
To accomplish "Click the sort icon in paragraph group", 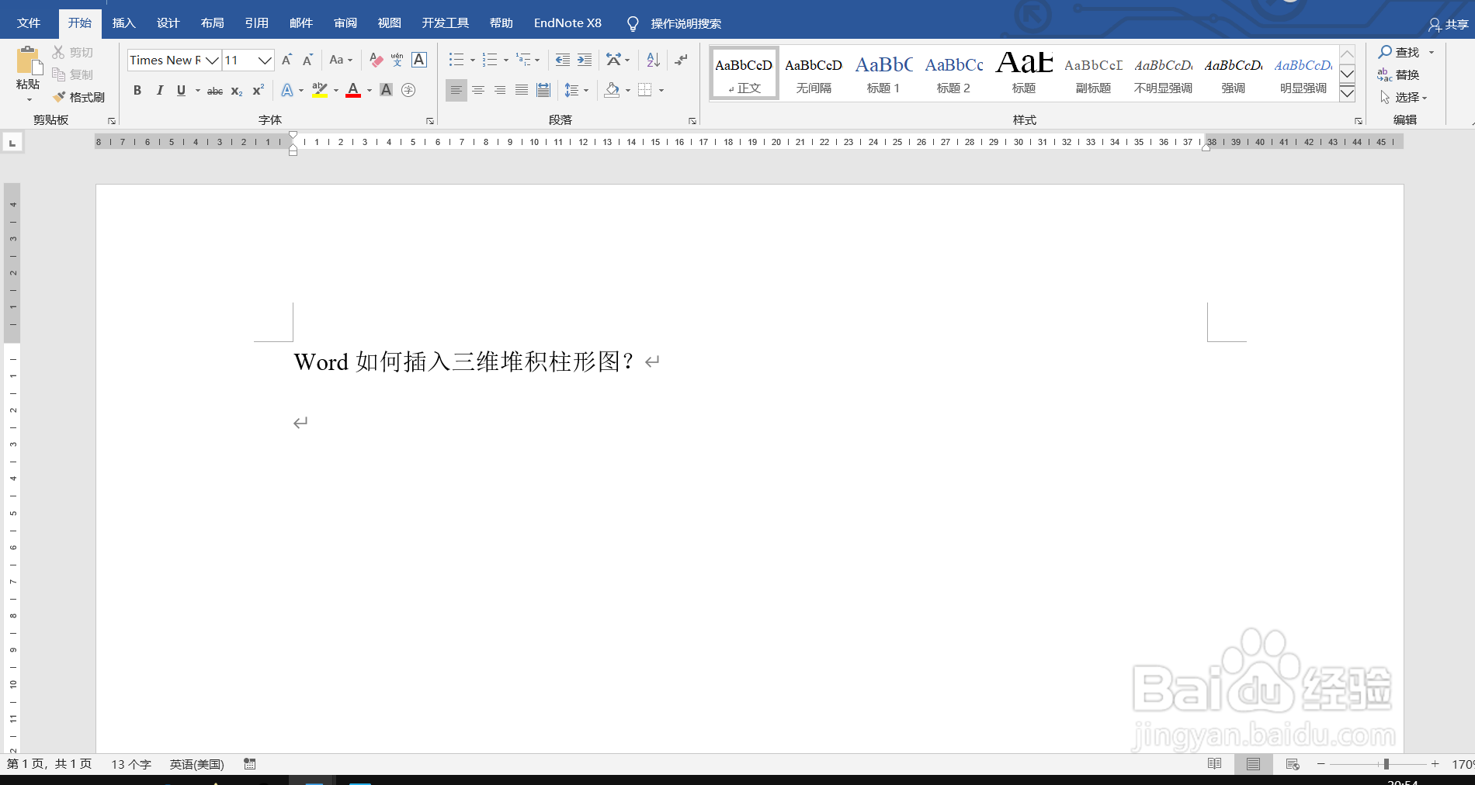I will click(x=651, y=60).
